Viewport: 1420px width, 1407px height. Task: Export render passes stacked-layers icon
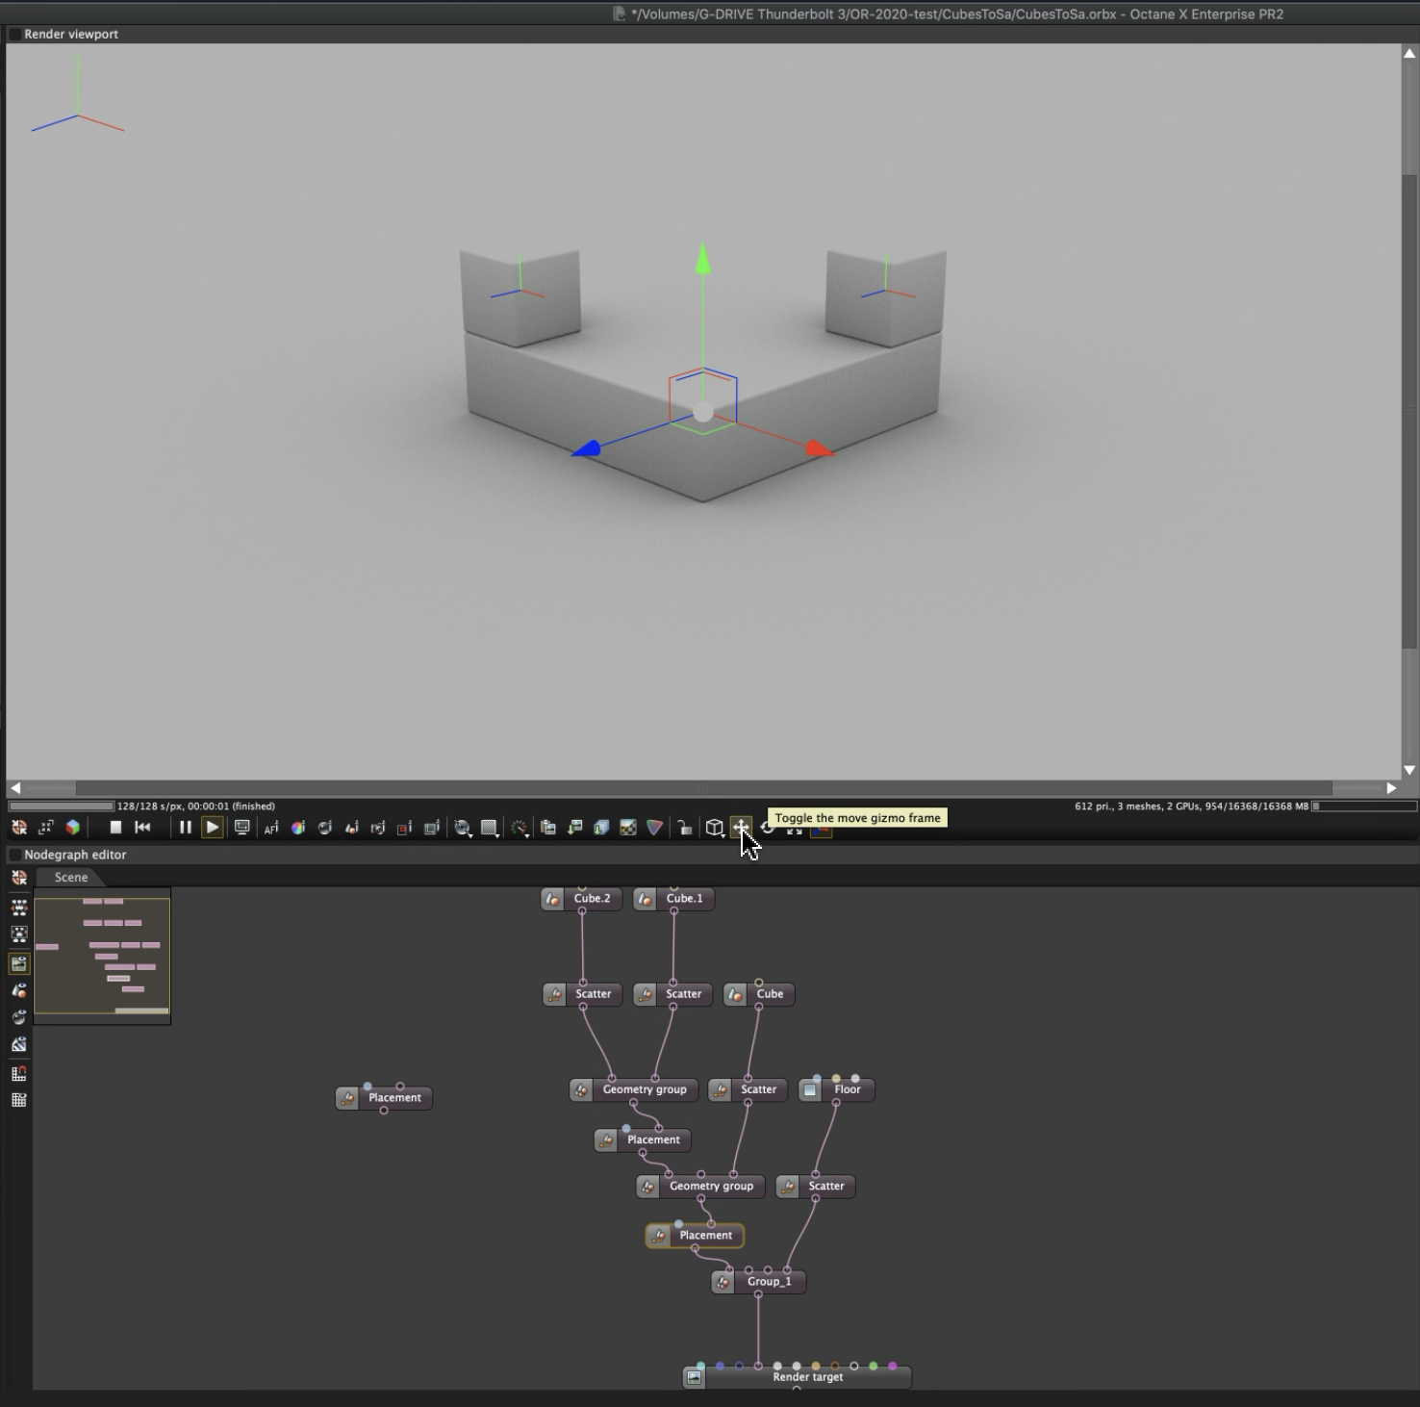(601, 828)
